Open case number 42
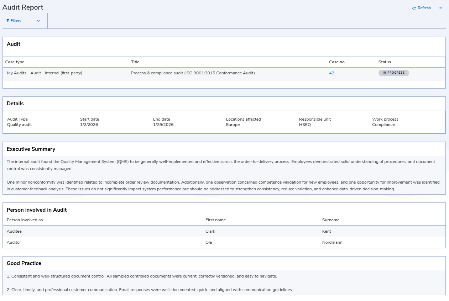This screenshot has width=449, height=301. pos(331,73)
